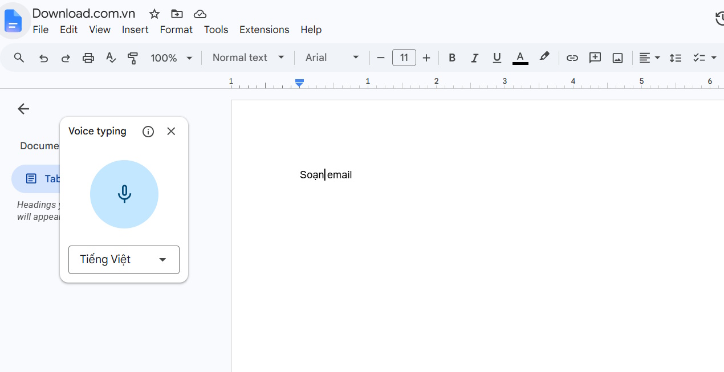Click the Voice typing info icon

[x=148, y=132]
